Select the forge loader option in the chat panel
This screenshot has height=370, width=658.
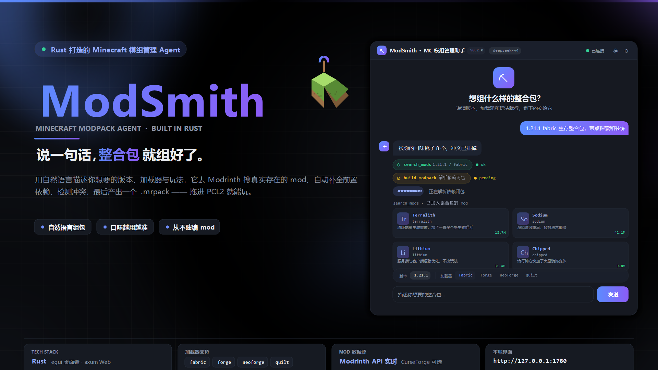[x=486, y=275]
